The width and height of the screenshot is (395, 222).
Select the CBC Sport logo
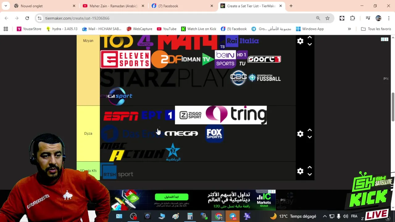click(x=239, y=78)
